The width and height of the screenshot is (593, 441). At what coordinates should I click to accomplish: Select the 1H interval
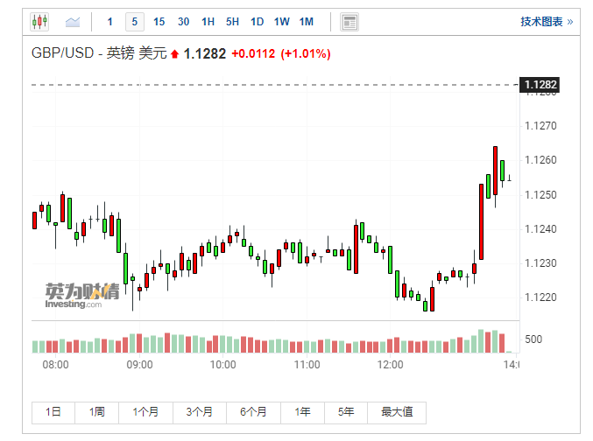coord(208,22)
